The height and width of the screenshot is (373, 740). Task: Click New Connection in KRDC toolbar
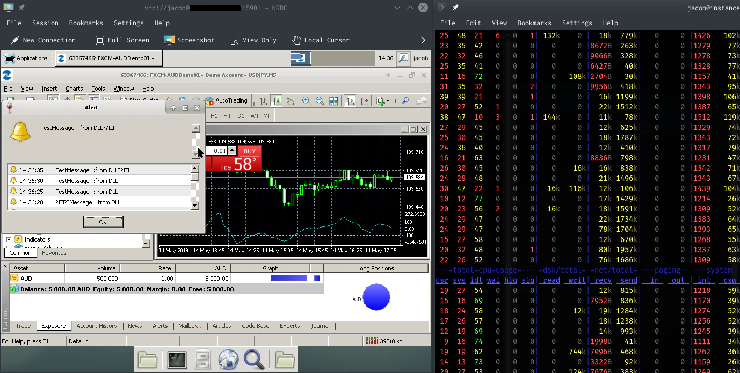tap(43, 40)
